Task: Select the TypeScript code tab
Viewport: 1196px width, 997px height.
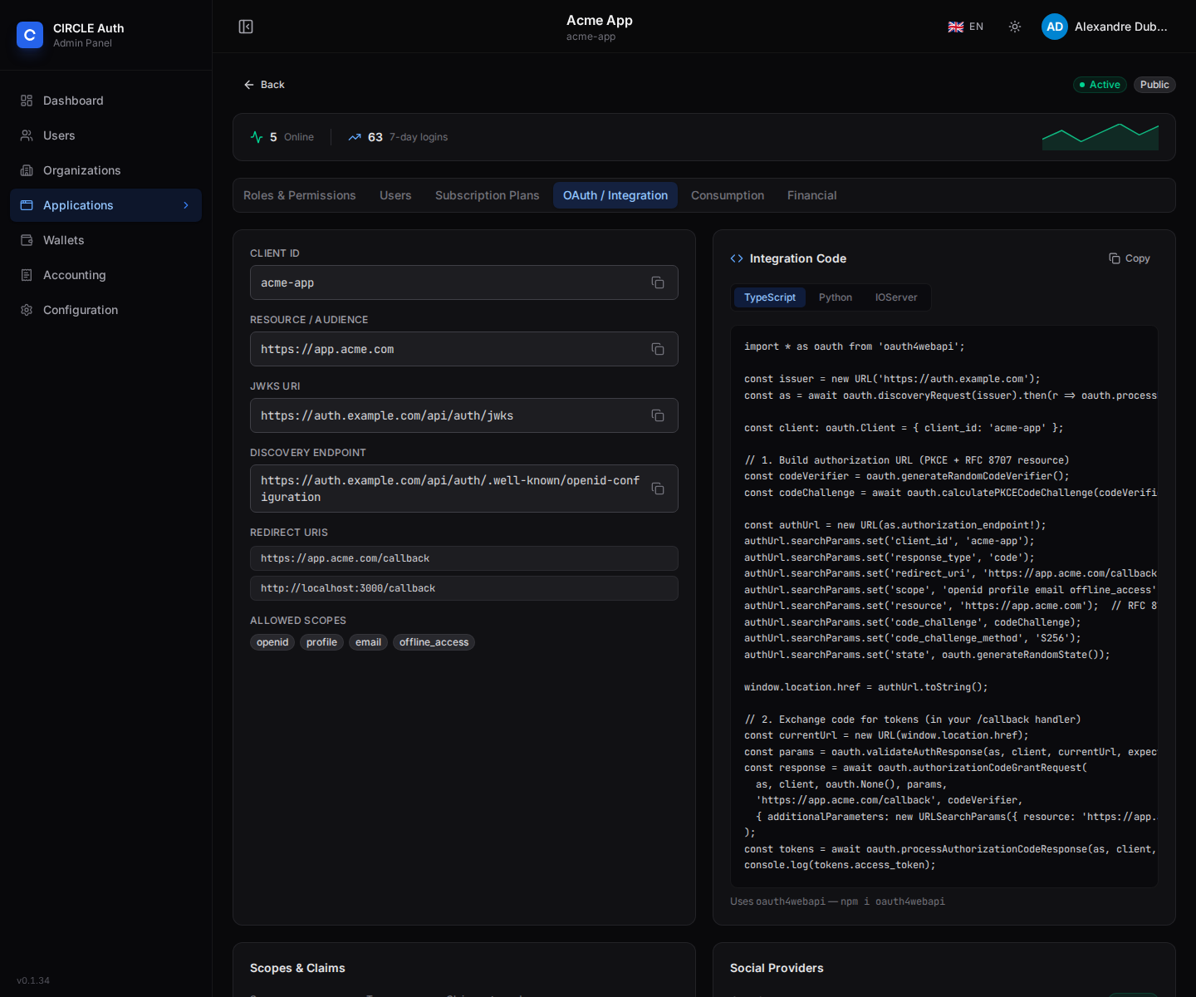Action: (x=770, y=297)
